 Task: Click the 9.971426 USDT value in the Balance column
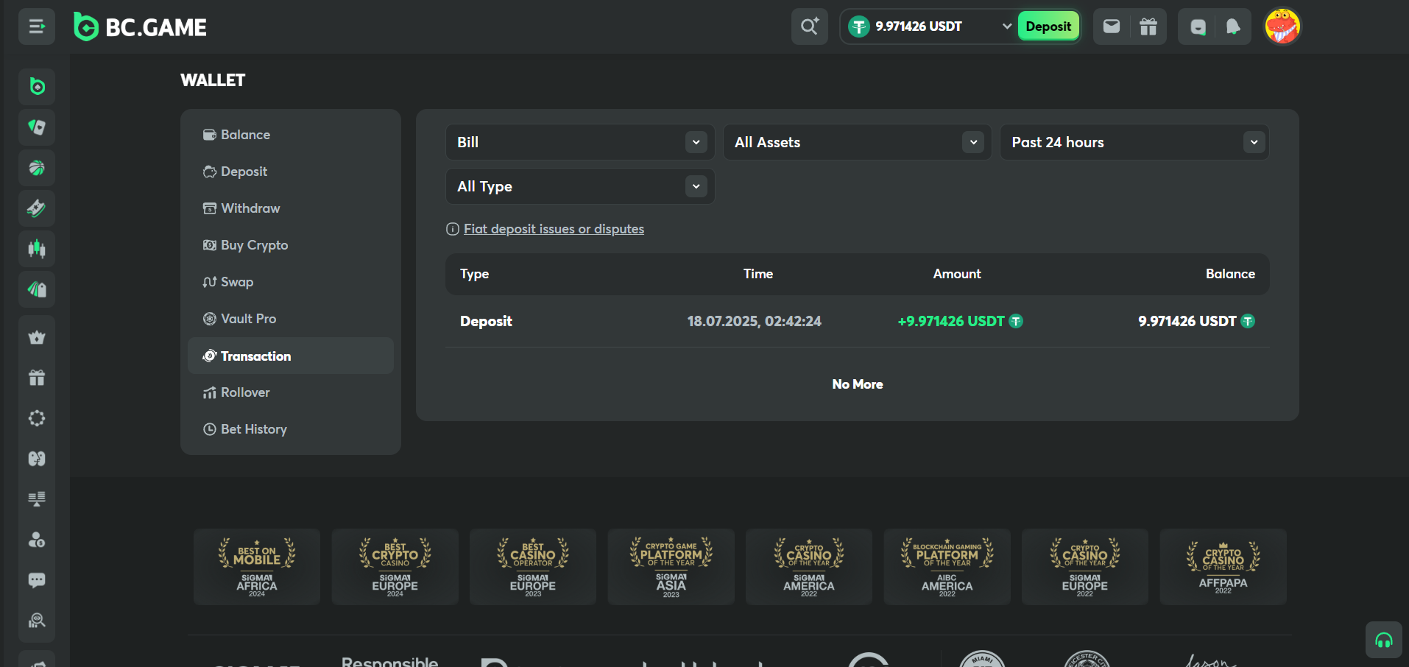click(1187, 321)
